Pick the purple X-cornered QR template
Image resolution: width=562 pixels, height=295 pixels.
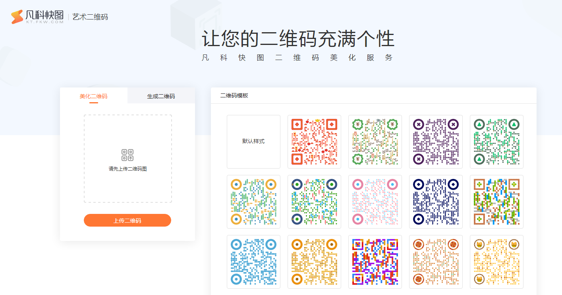tap(436, 142)
